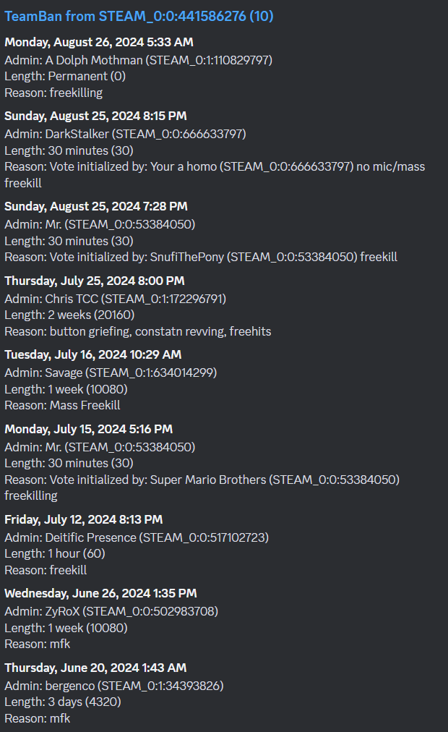The width and height of the screenshot is (448, 732).
Task: Select the Admin: Savage entry line
Action: click(111, 373)
